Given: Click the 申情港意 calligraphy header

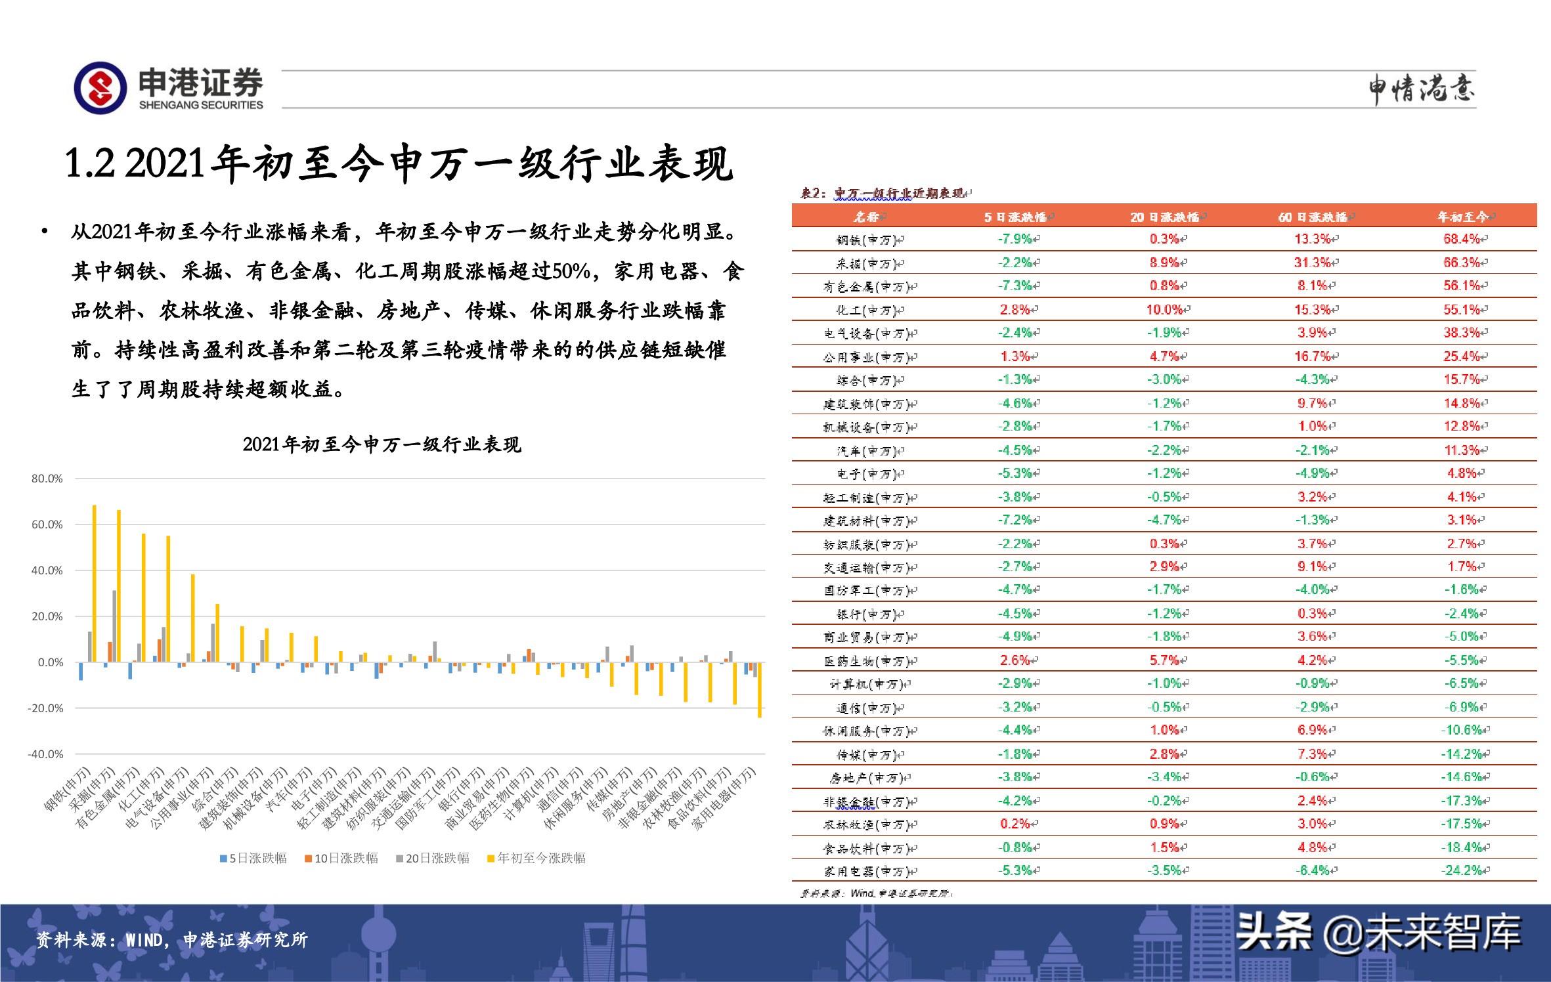Looking at the screenshot, I should coord(1422,89).
